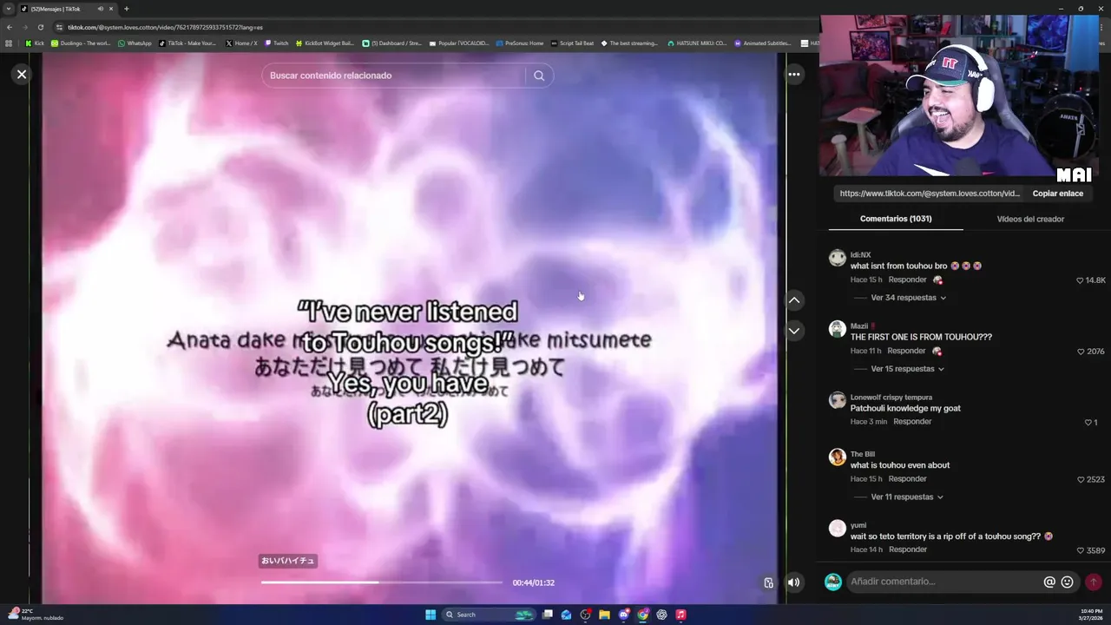Open the pink music app from taskbar

pos(680,615)
